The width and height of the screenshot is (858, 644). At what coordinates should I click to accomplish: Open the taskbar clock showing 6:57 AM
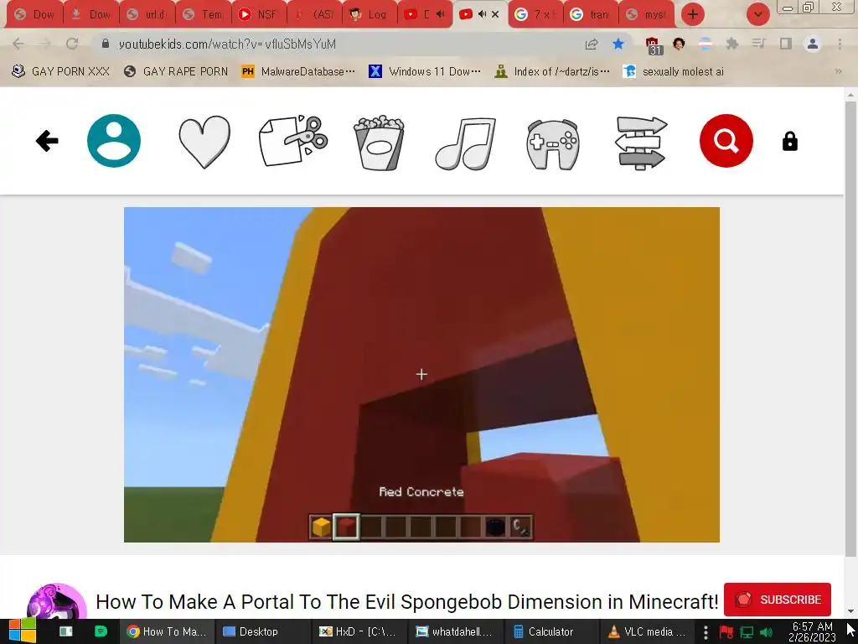click(x=812, y=631)
